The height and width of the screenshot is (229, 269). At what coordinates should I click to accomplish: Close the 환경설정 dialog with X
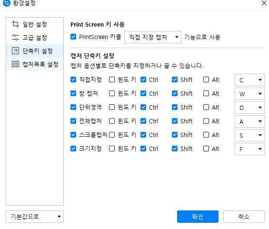click(264, 3)
